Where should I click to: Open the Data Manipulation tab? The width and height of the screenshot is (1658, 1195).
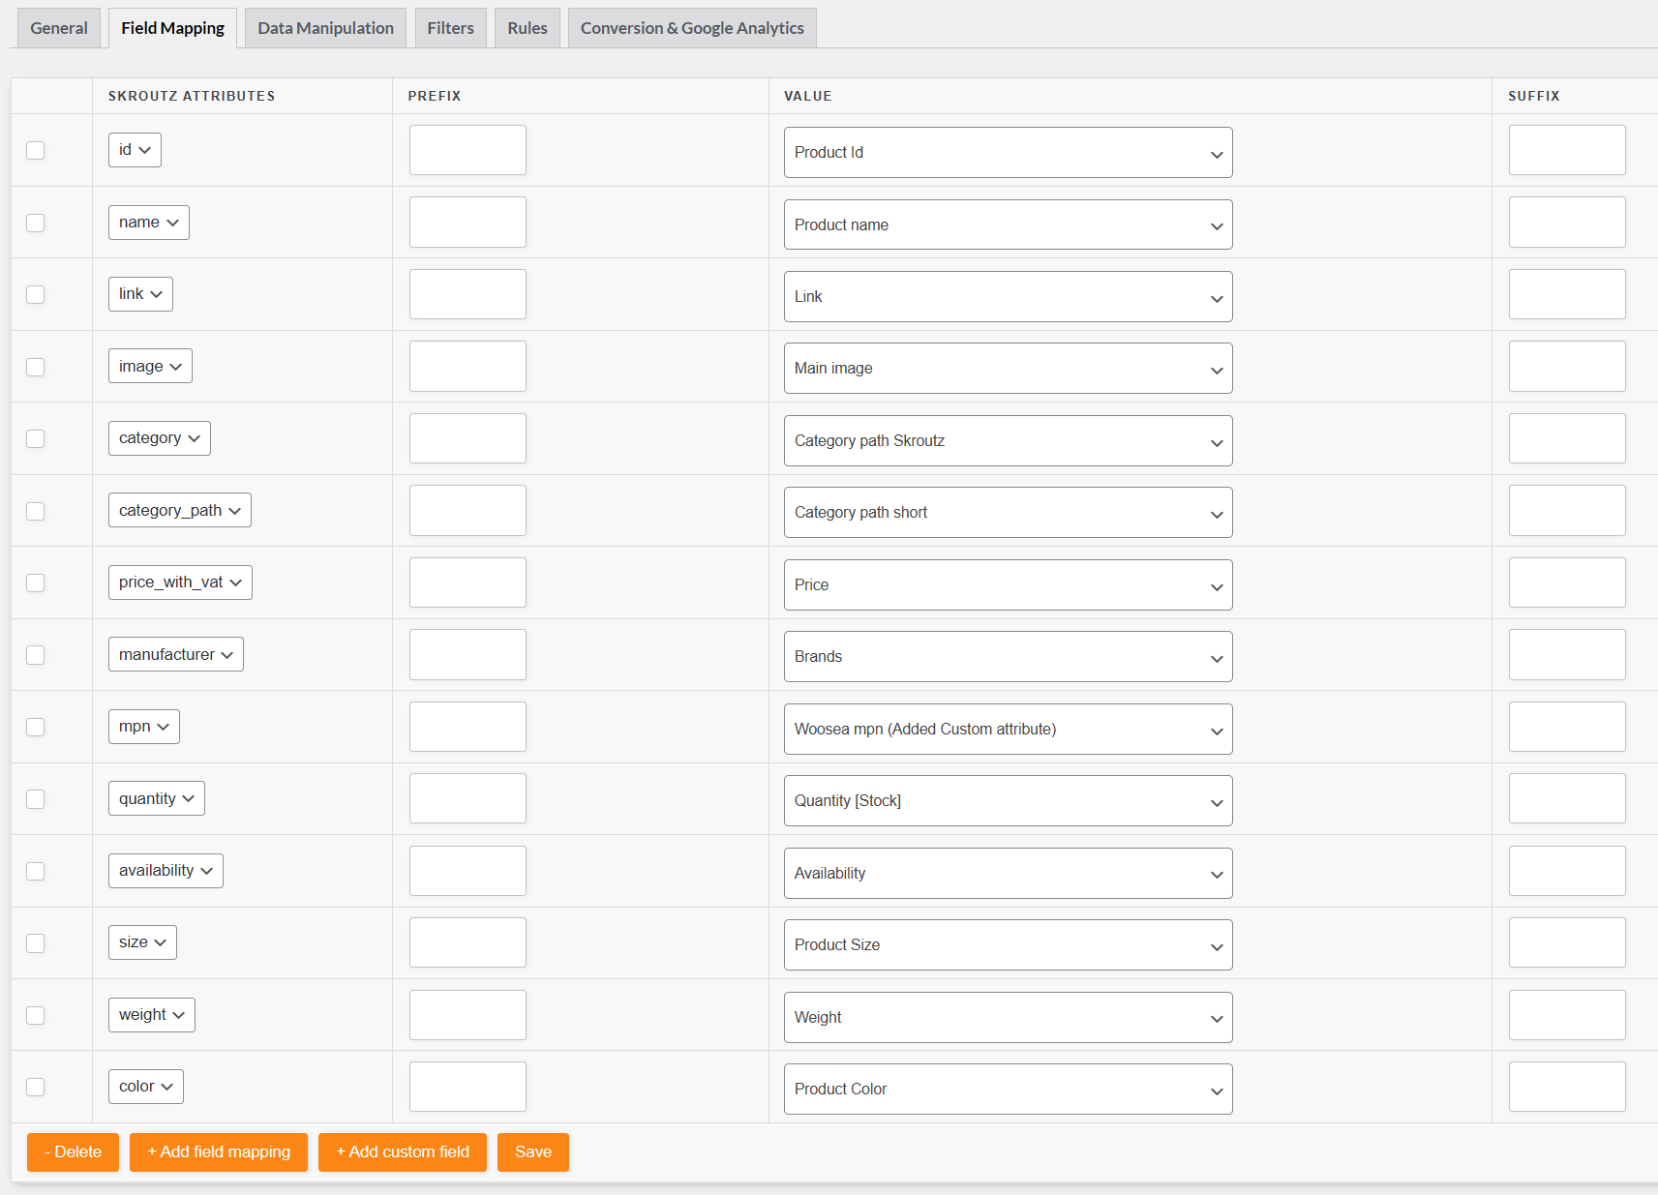tap(325, 28)
